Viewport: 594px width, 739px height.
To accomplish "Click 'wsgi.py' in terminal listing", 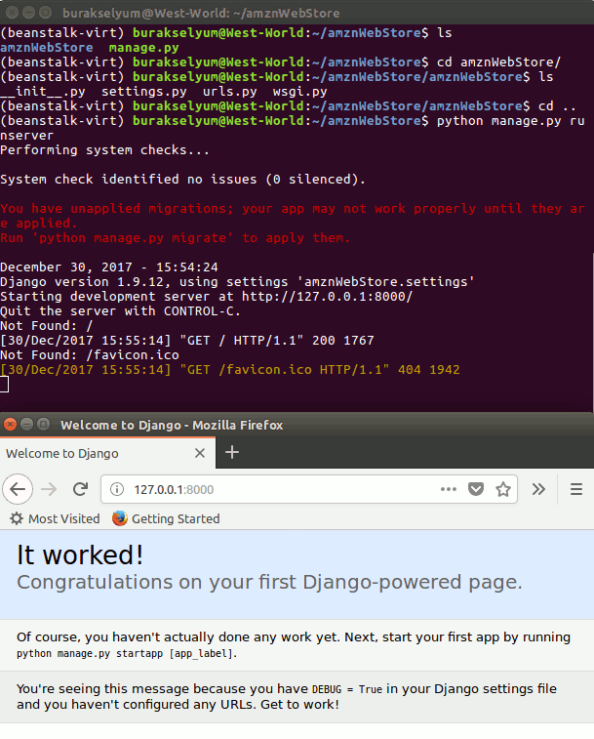I will (x=299, y=92).
